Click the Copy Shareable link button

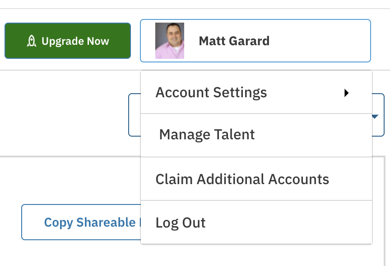[x=81, y=222]
